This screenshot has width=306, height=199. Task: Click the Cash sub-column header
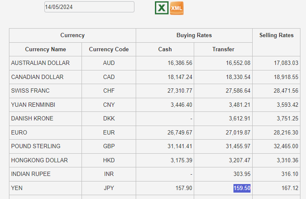click(x=165, y=49)
